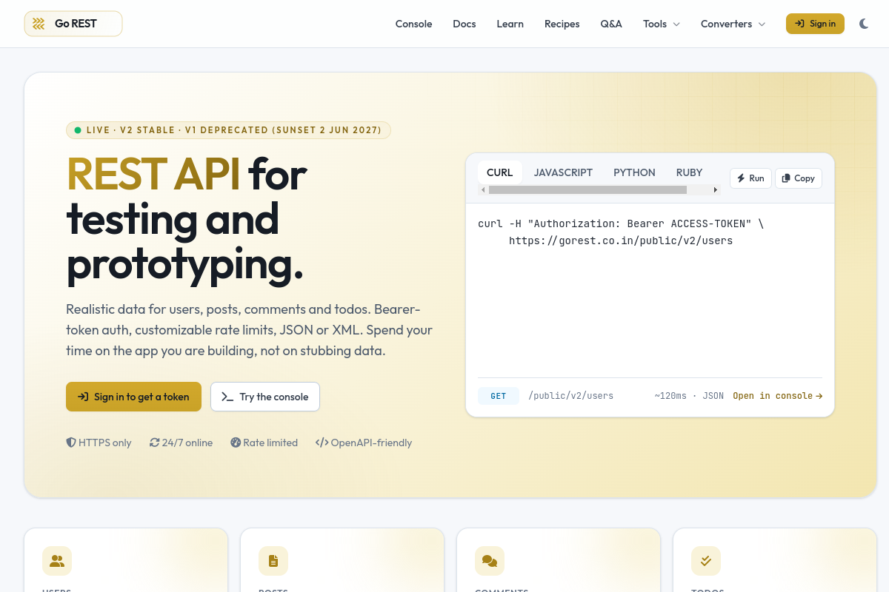Click the Users card people icon
The height and width of the screenshot is (592, 889).
coord(57,561)
